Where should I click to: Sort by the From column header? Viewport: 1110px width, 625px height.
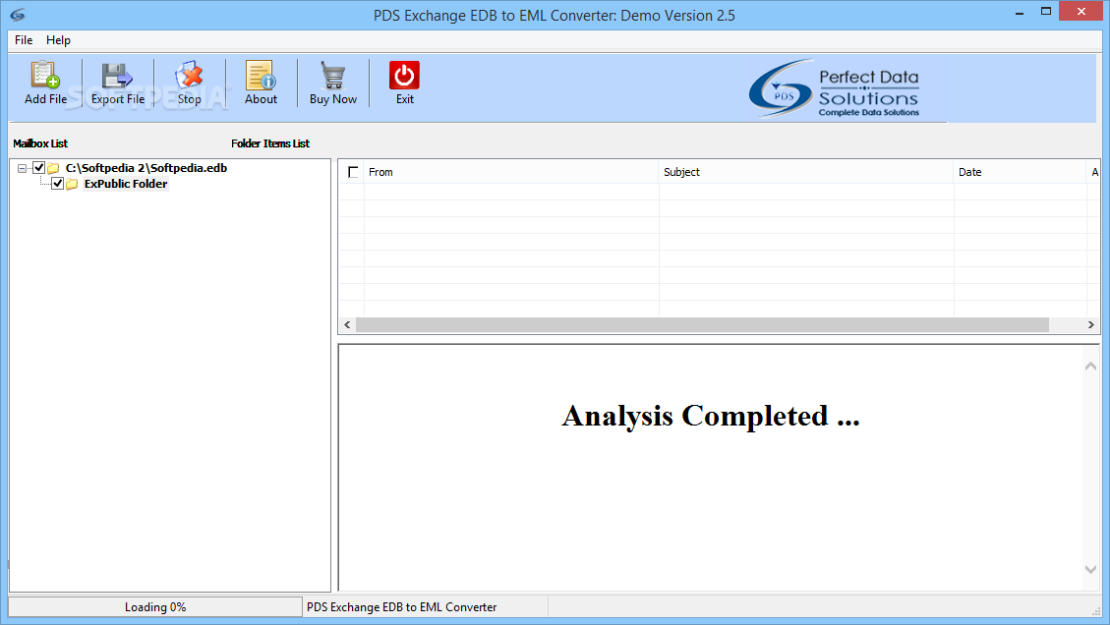point(510,172)
